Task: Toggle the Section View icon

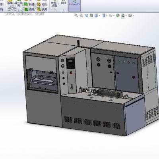Action: [91, 16]
